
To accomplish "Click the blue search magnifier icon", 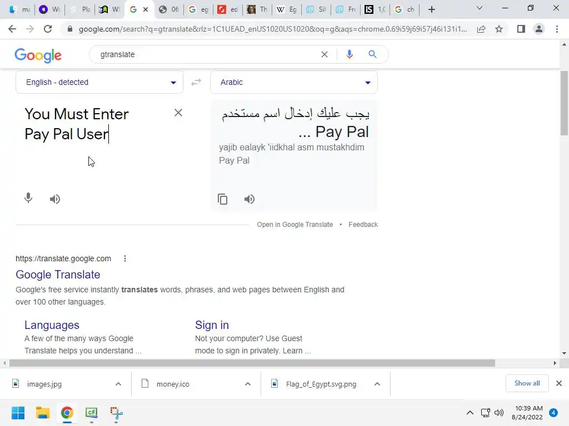I will click(372, 54).
